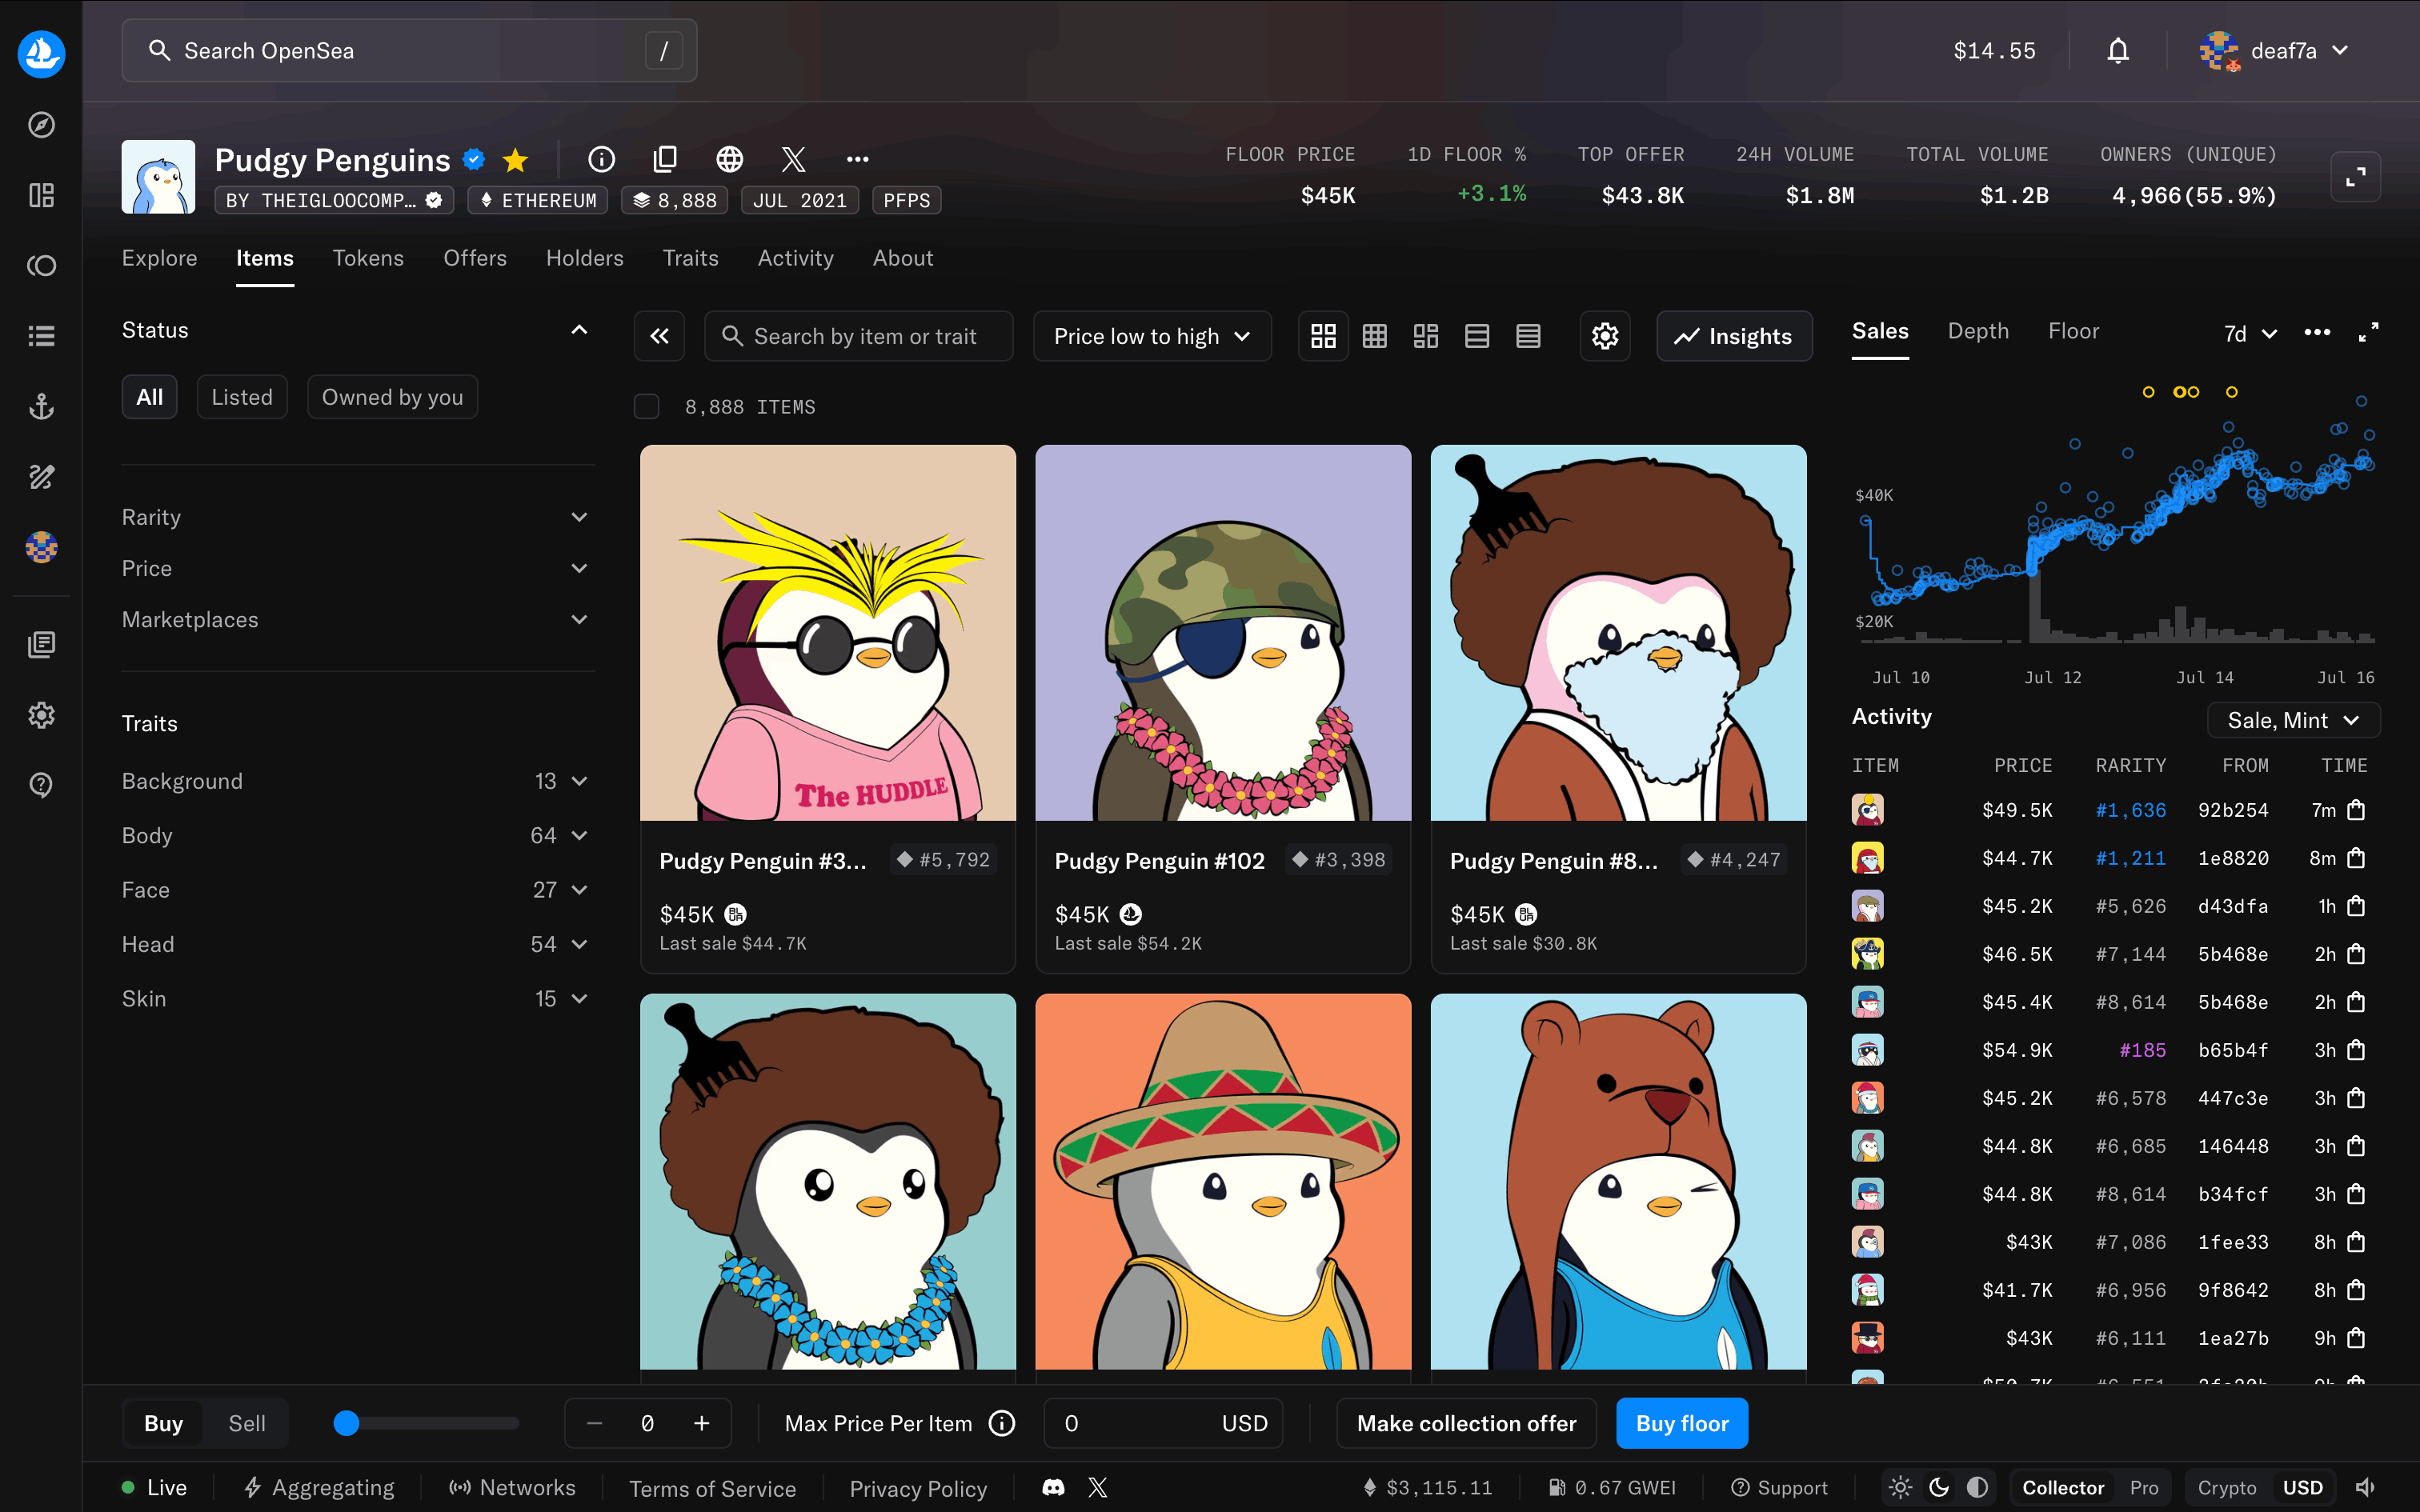Check the select-all items checkbox
Viewport: 2420px width, 1512px height.
pyautogui.click(x=647, y=407)
